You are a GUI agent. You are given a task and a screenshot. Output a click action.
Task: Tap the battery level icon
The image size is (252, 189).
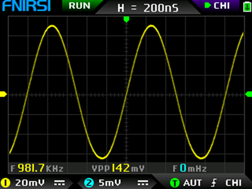[x=246, y=6]
